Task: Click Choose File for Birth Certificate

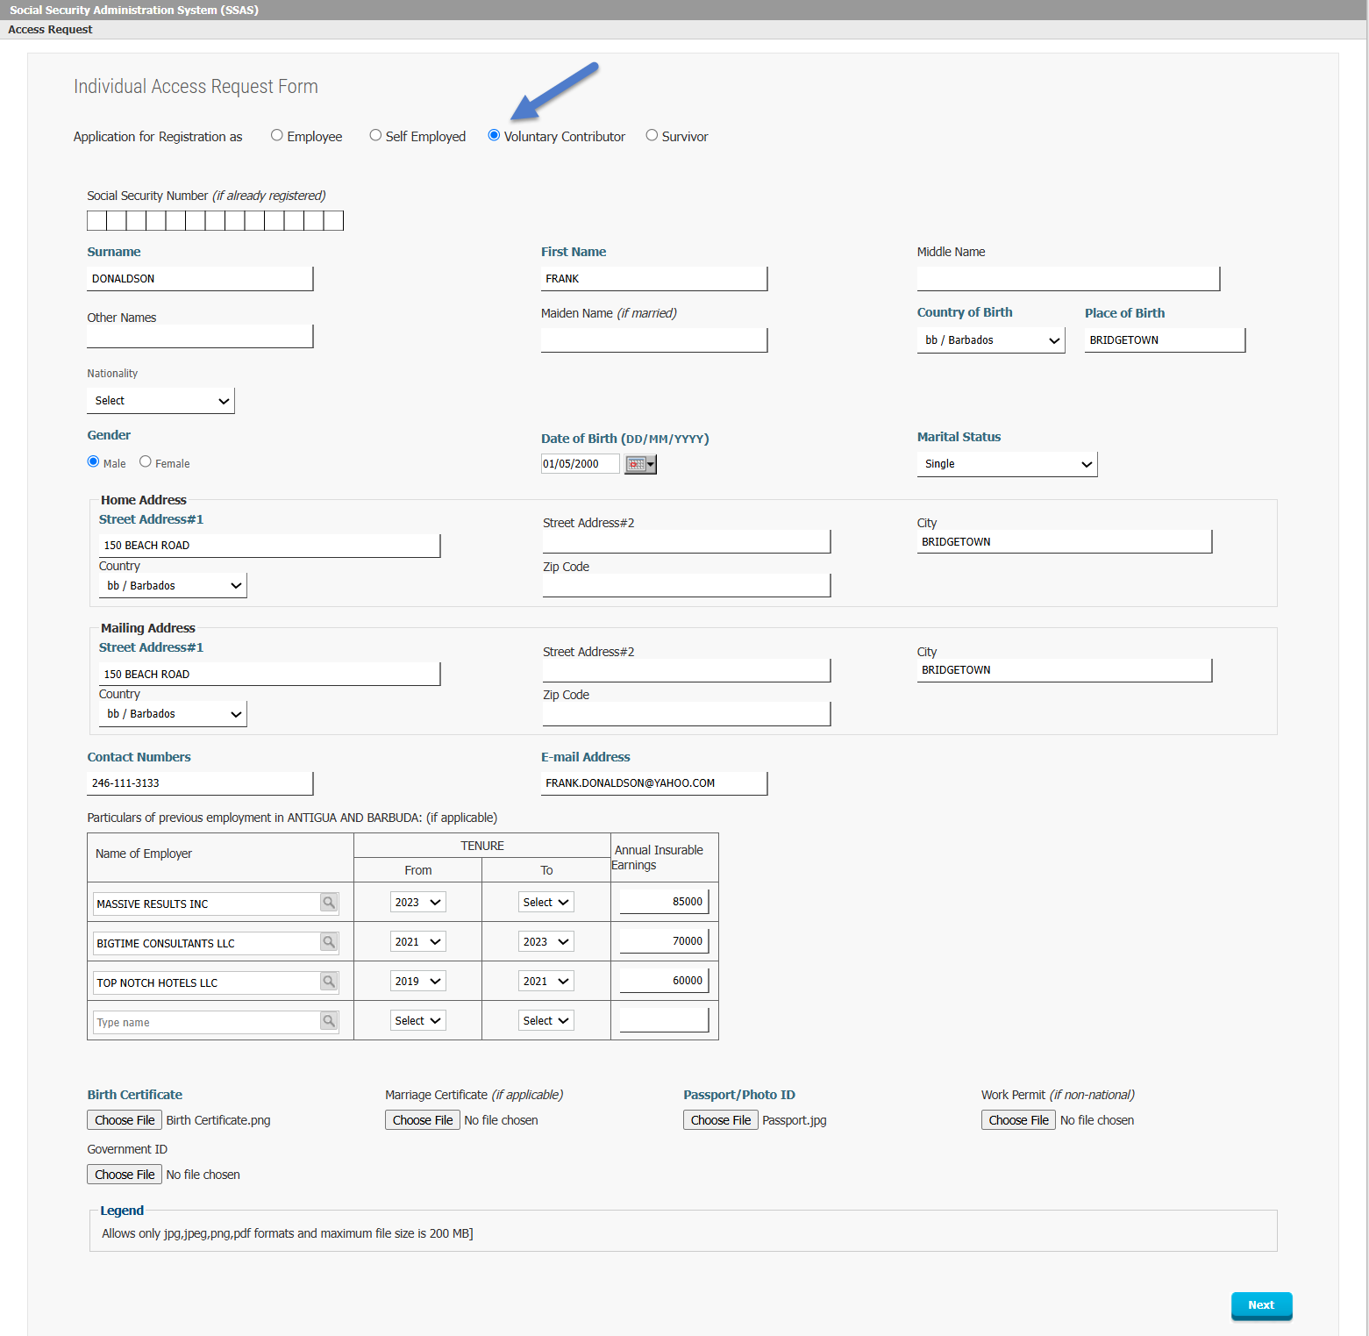Action: tap(125, 1120)
